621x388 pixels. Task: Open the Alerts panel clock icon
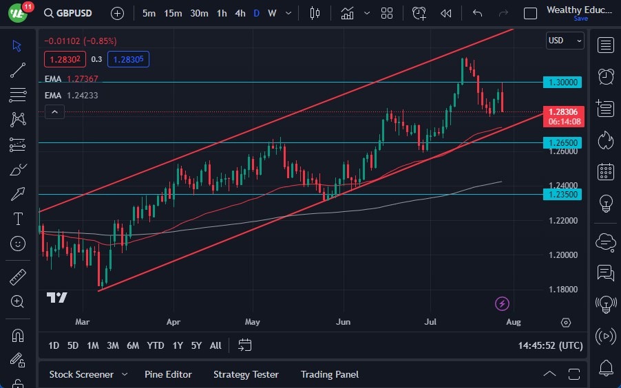click(x=606, y=76)
